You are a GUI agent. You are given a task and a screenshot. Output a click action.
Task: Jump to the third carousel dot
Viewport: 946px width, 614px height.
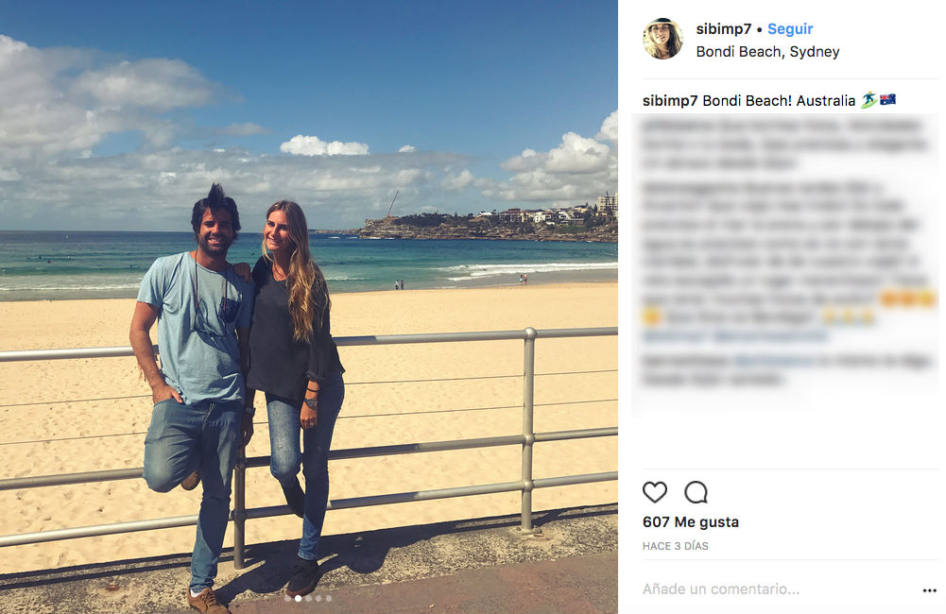coord(308,598)
